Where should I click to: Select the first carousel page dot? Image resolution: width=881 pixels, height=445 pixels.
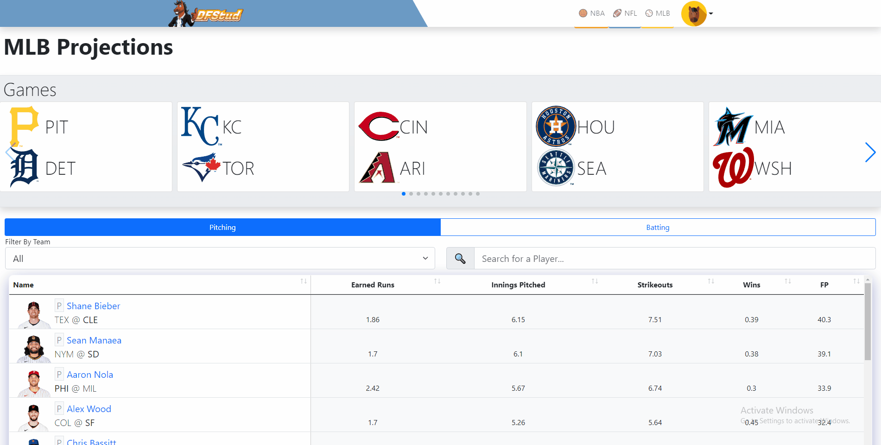[404, 194]
